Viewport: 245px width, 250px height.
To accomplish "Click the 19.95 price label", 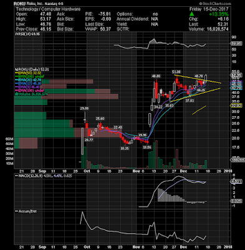I will [143, 135].
